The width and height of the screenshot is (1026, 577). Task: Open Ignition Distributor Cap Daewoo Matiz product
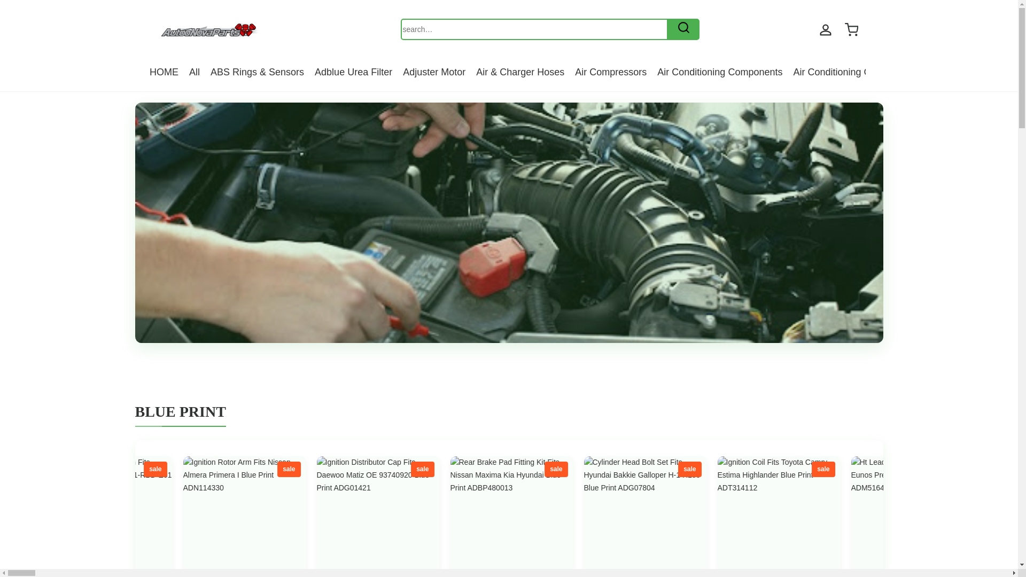(364, 475)
